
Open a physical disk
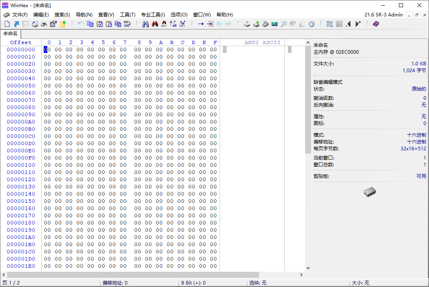247,24
